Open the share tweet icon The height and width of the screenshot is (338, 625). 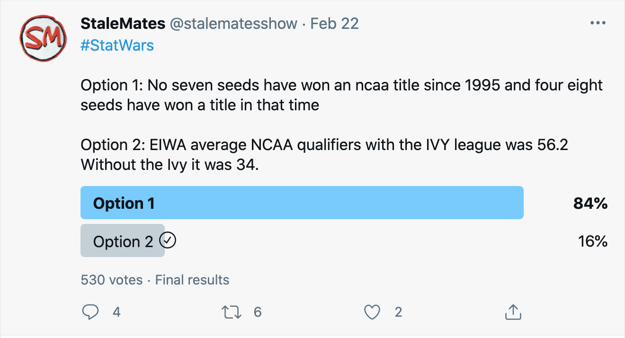(513, 312)
